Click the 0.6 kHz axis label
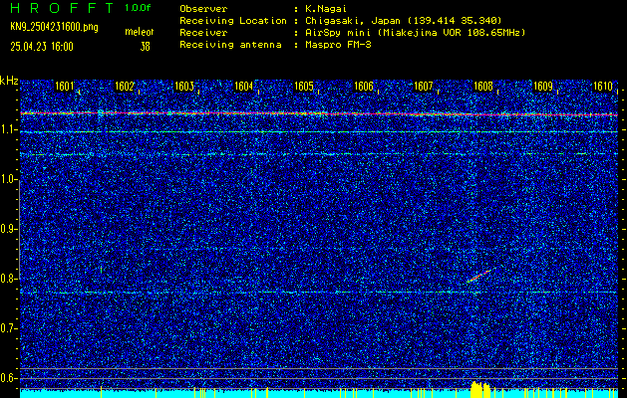 tap(7, 378)
